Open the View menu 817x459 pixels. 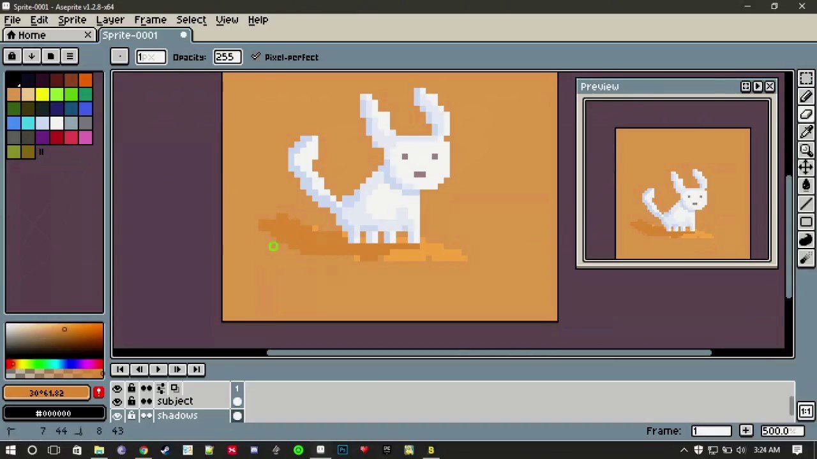(227, 20)
